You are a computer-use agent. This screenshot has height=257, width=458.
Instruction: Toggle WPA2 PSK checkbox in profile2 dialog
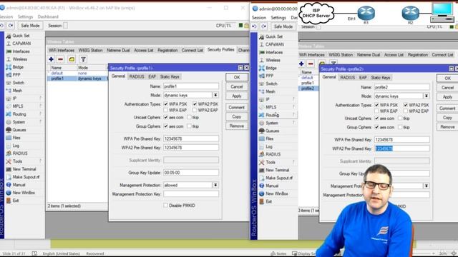[x=406, y=105]
